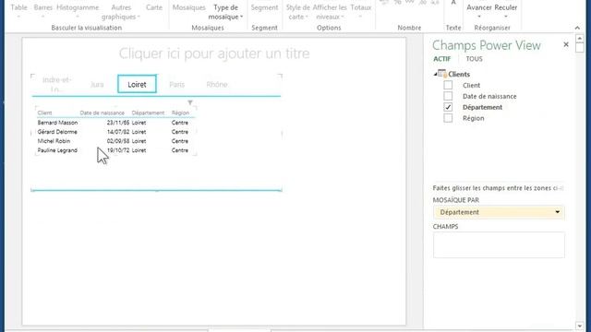Open the Barres chart dropdown
591x332 pixels.
43,12
